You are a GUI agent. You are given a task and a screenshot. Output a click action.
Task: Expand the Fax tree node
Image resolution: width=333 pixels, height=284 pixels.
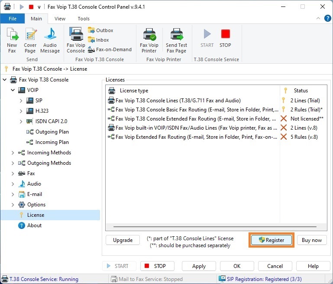click(13, 173)
